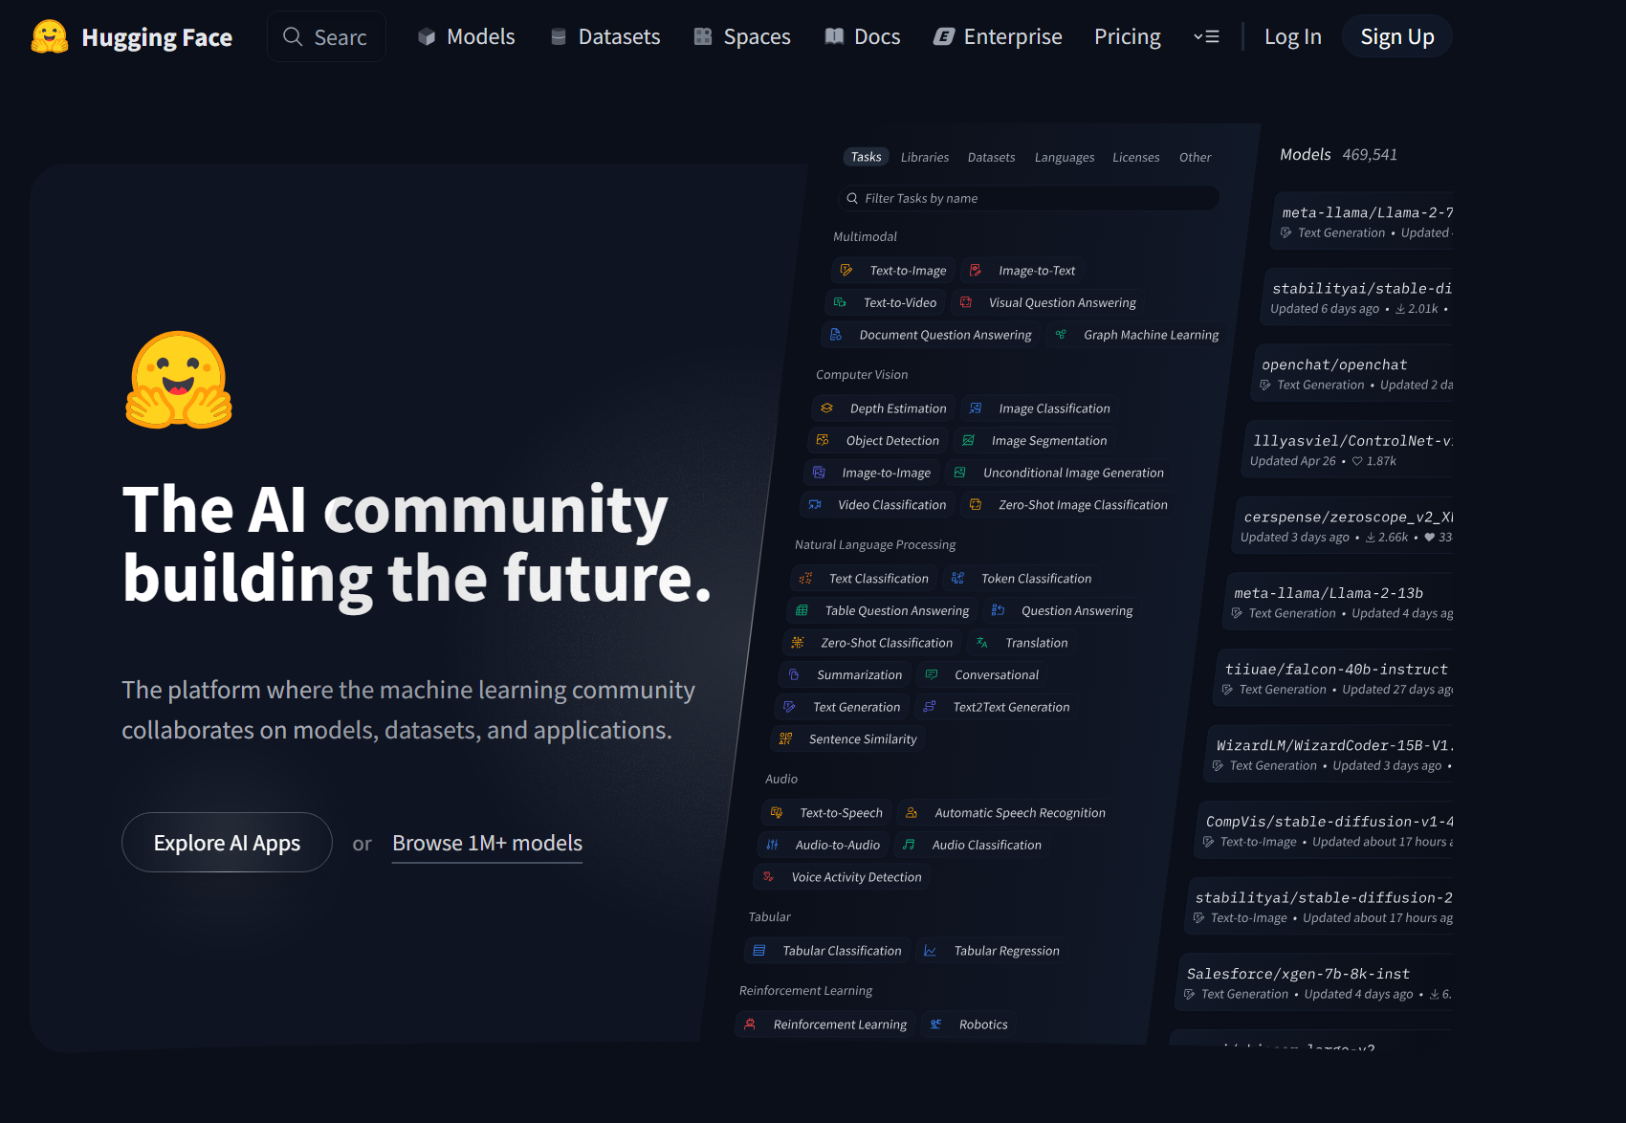
Task: Click the Filter Tasks by name field
Action: click(1028, 198)
